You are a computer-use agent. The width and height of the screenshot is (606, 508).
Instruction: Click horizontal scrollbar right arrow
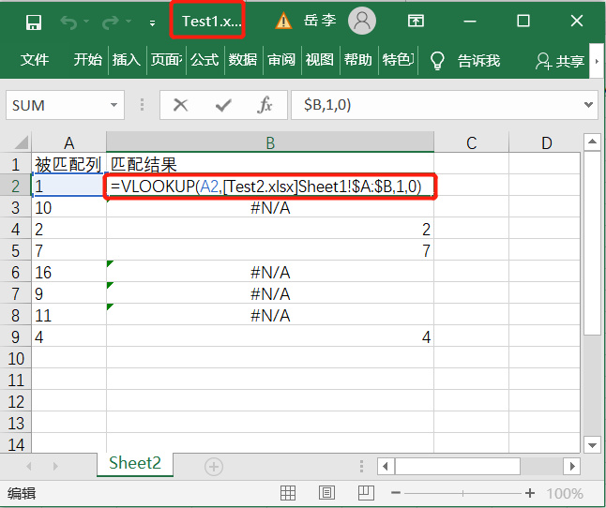tap(571, 467)
